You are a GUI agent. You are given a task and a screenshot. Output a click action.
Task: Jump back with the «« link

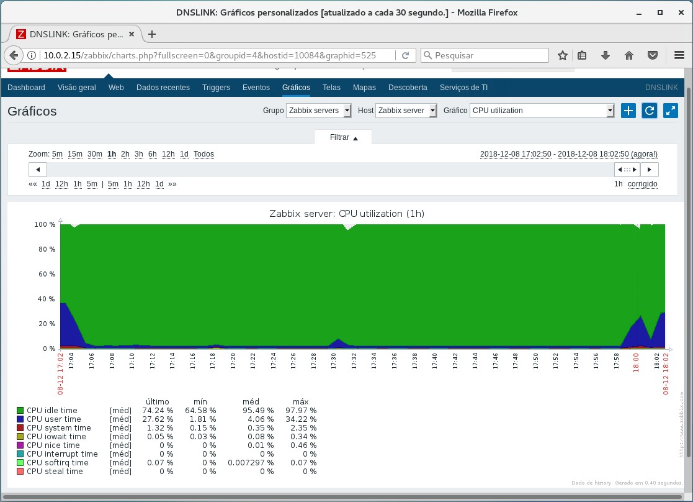pyautogui.click(x=32, y=184)
